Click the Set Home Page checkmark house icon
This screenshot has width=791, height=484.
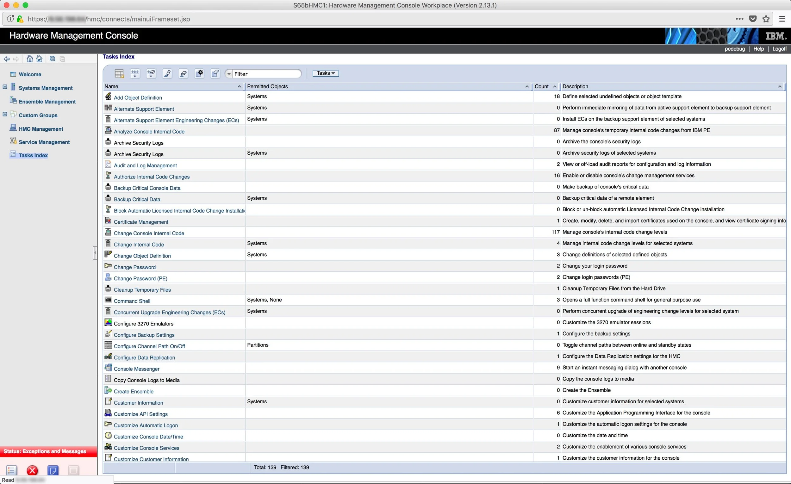tap(40, 59)
